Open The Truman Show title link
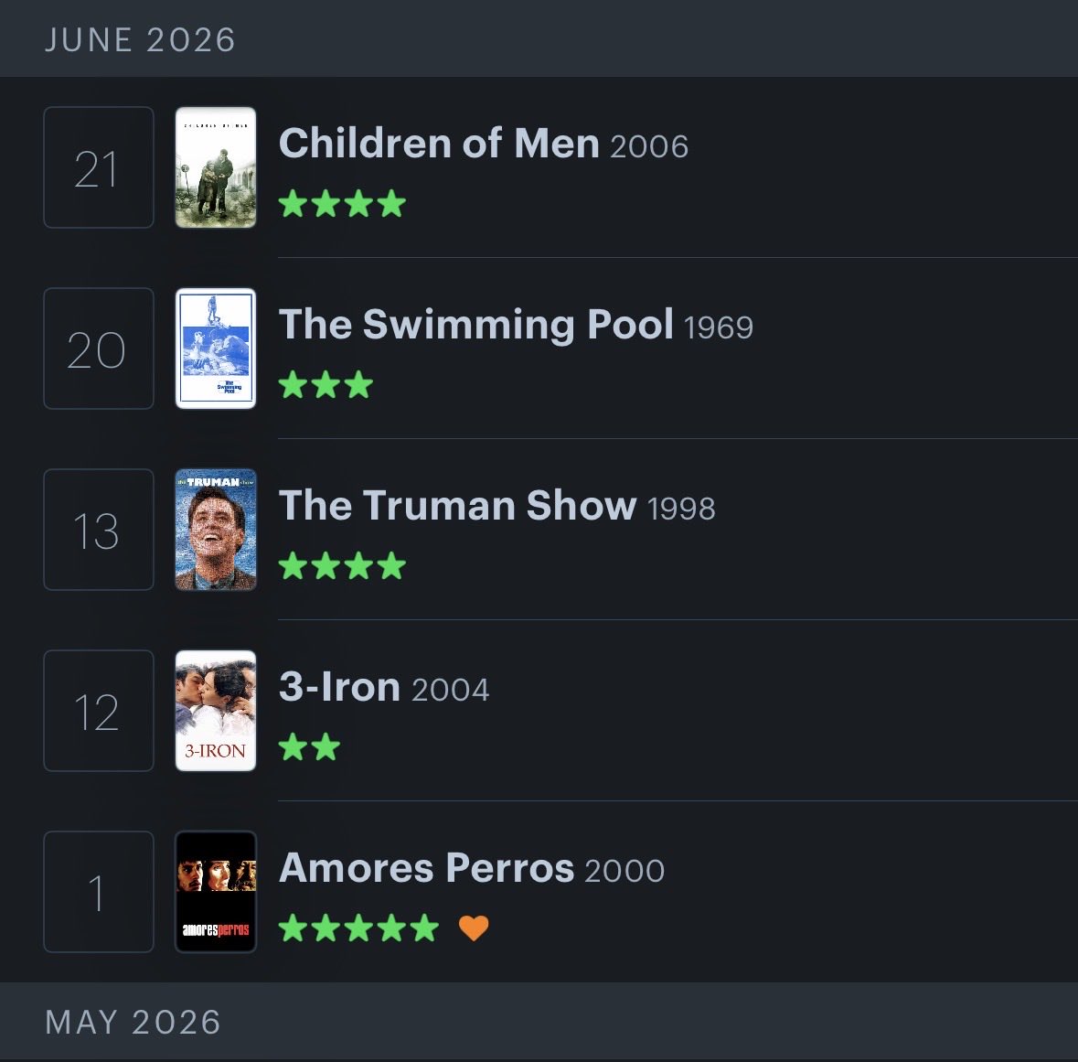Screen dimensions: 1078x1062 (x=458, y=506)
